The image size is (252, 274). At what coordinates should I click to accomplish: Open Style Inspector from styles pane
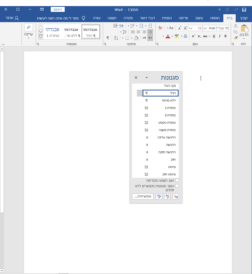pyautogui.click(x=167, y=196)
